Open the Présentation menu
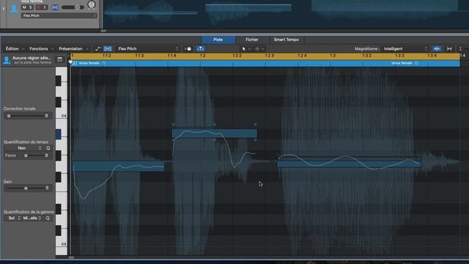This screenshot has width=469, height=264. [x=73, y=49]
